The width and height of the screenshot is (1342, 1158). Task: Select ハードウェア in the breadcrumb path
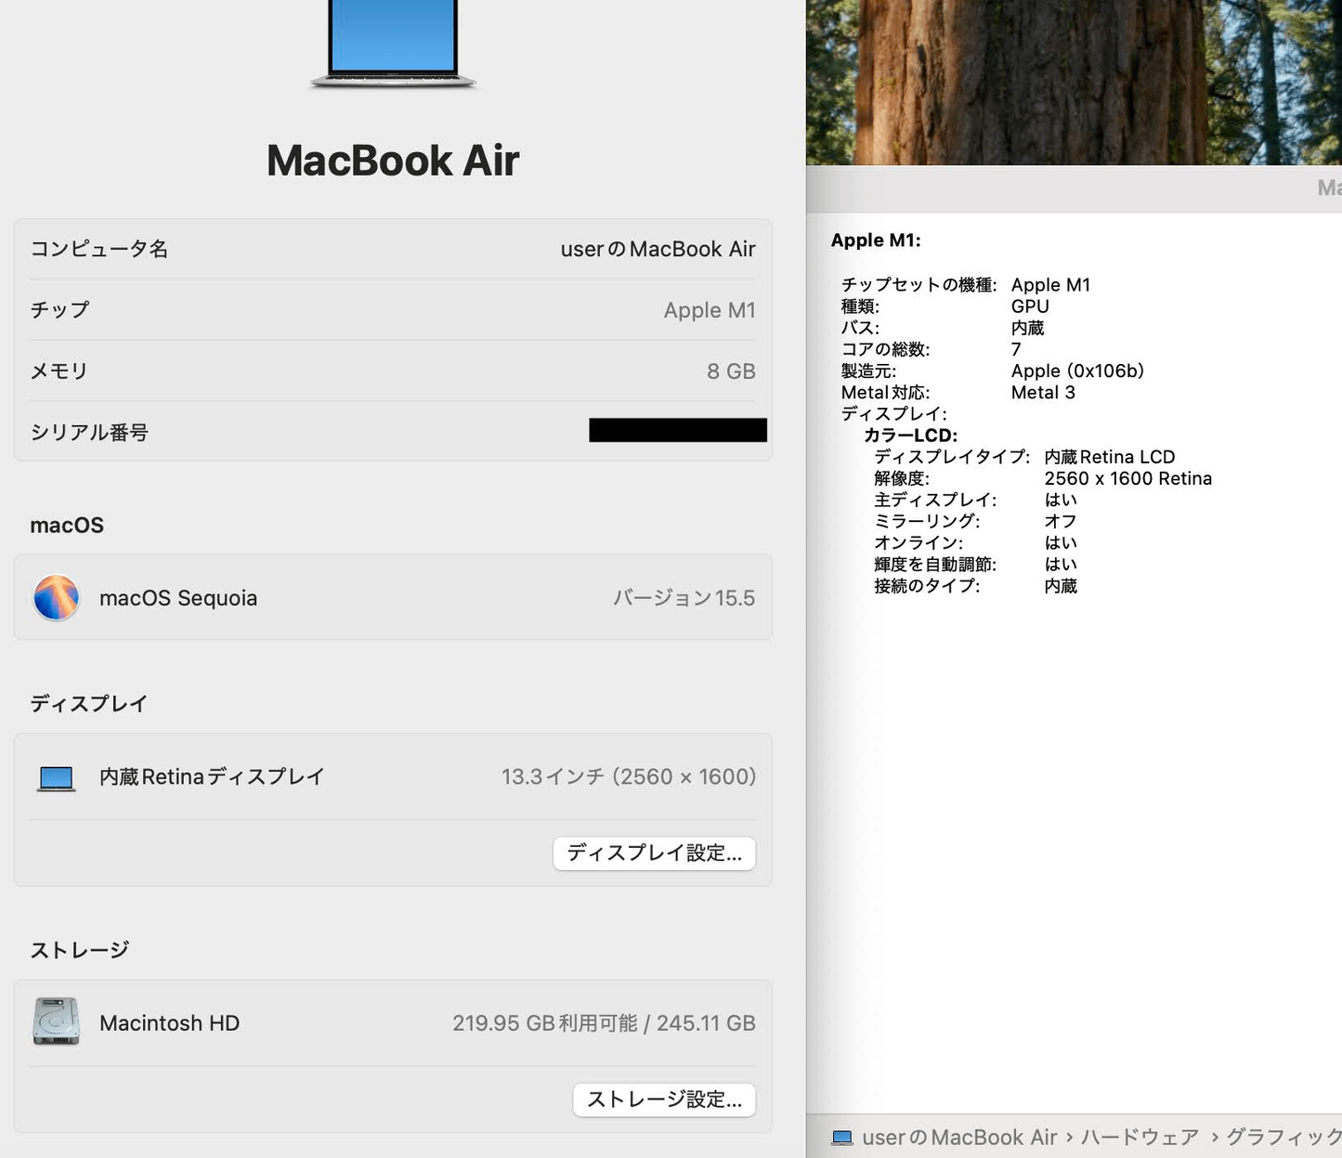1142,1137
